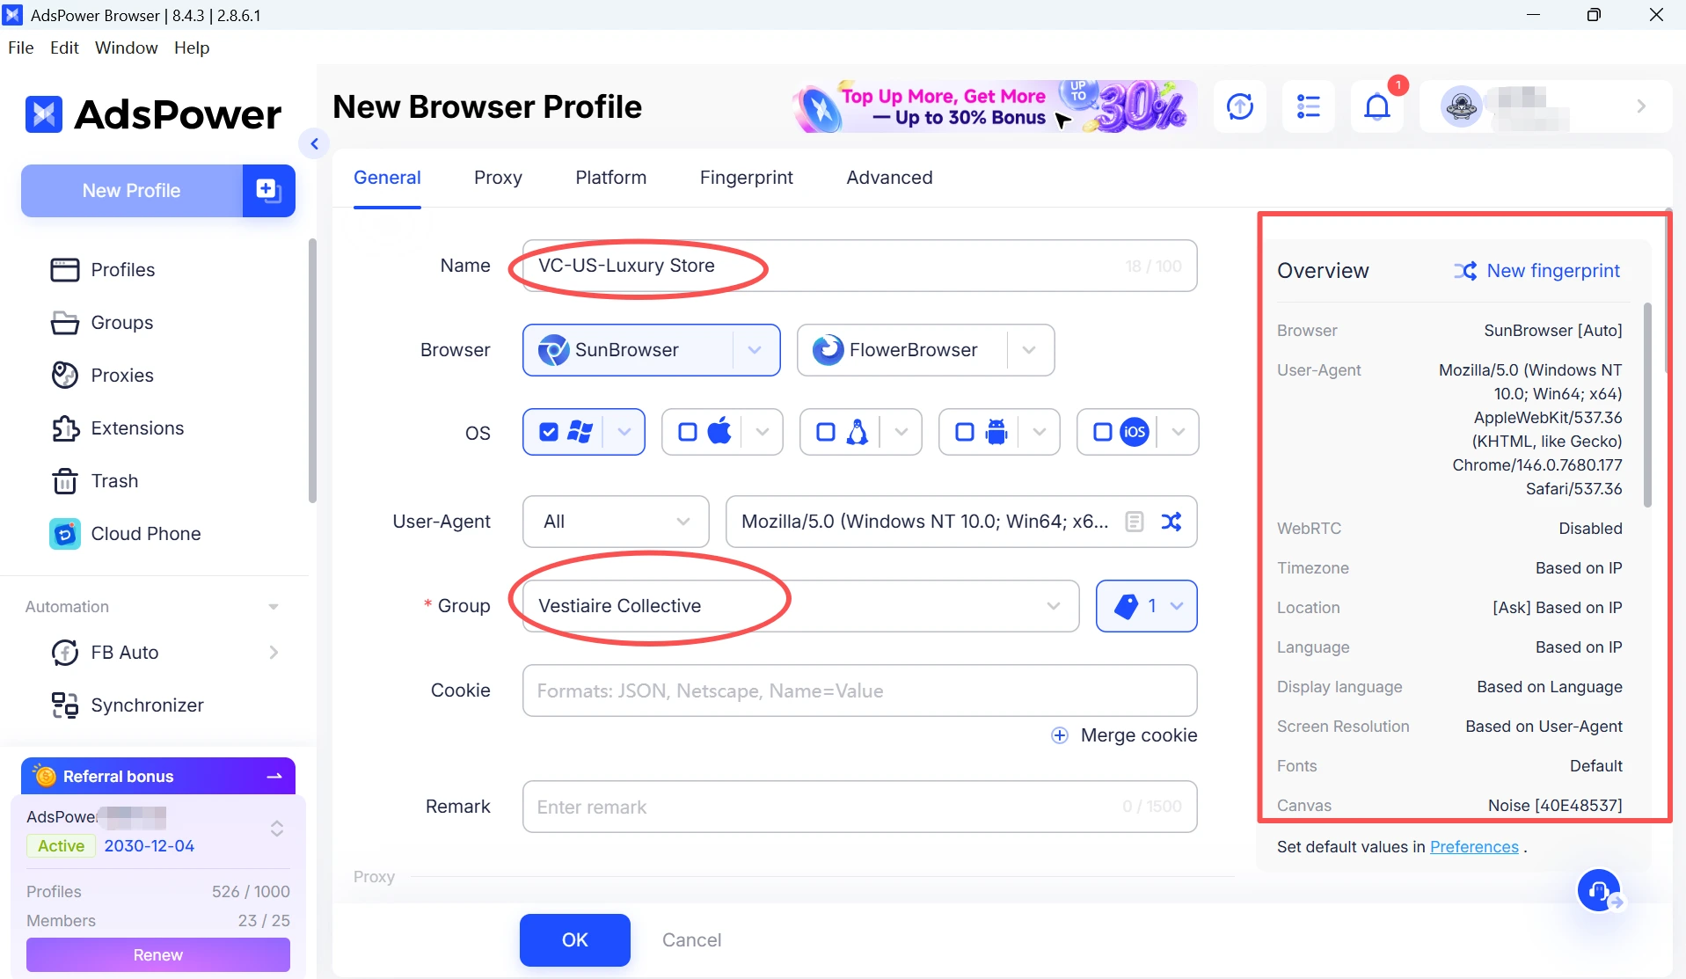Image resolution: width=1686 pixels, height=979 pixels.
Task: Expand the FlowerBrowser version dropdown
Action: click(x=1029, y=350)
